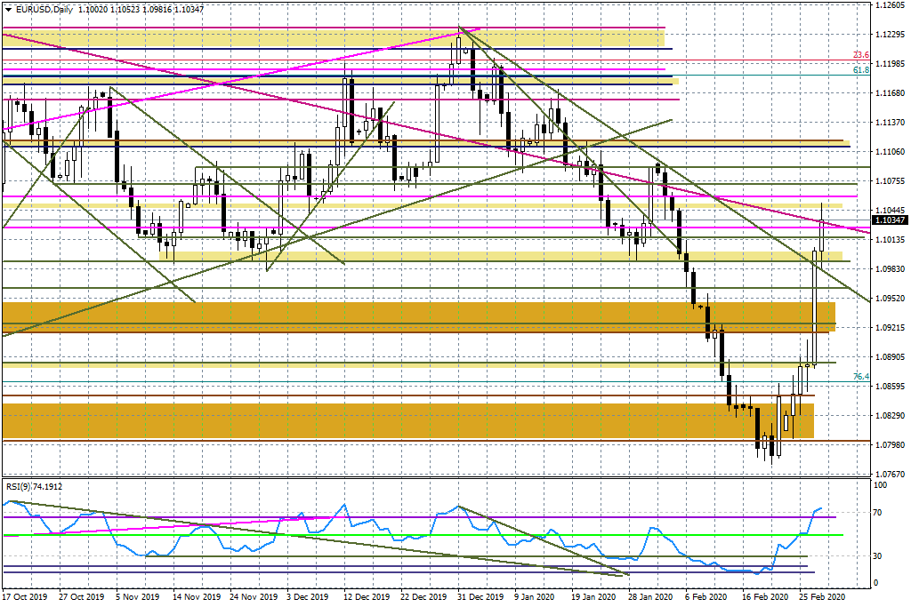Click the RSI scale value 30

[878, 556]
